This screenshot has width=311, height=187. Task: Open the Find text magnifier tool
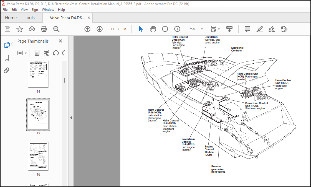click(x=56, y=29)
